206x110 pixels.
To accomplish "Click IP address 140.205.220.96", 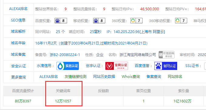I will coord(127,32).
